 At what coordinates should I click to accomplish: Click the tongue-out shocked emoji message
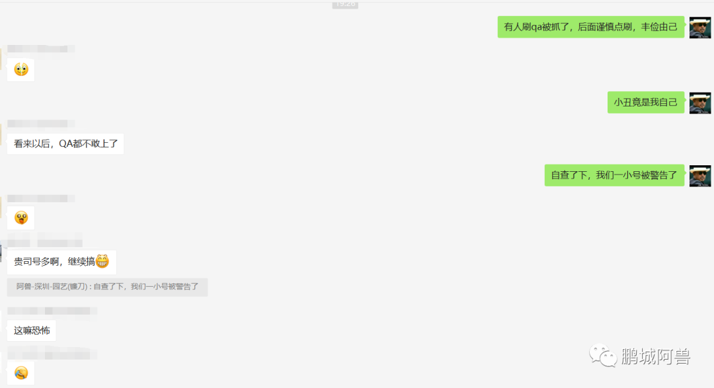point(21,217)
